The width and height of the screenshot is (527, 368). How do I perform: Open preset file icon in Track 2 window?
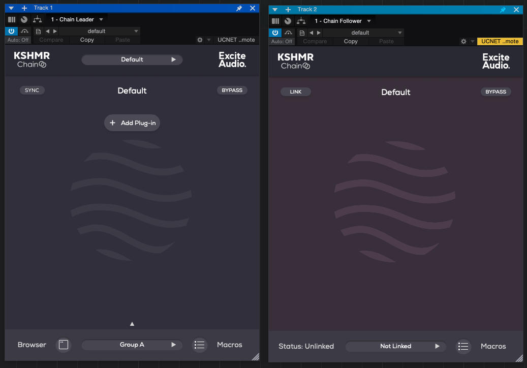click(x=302, y=33)
